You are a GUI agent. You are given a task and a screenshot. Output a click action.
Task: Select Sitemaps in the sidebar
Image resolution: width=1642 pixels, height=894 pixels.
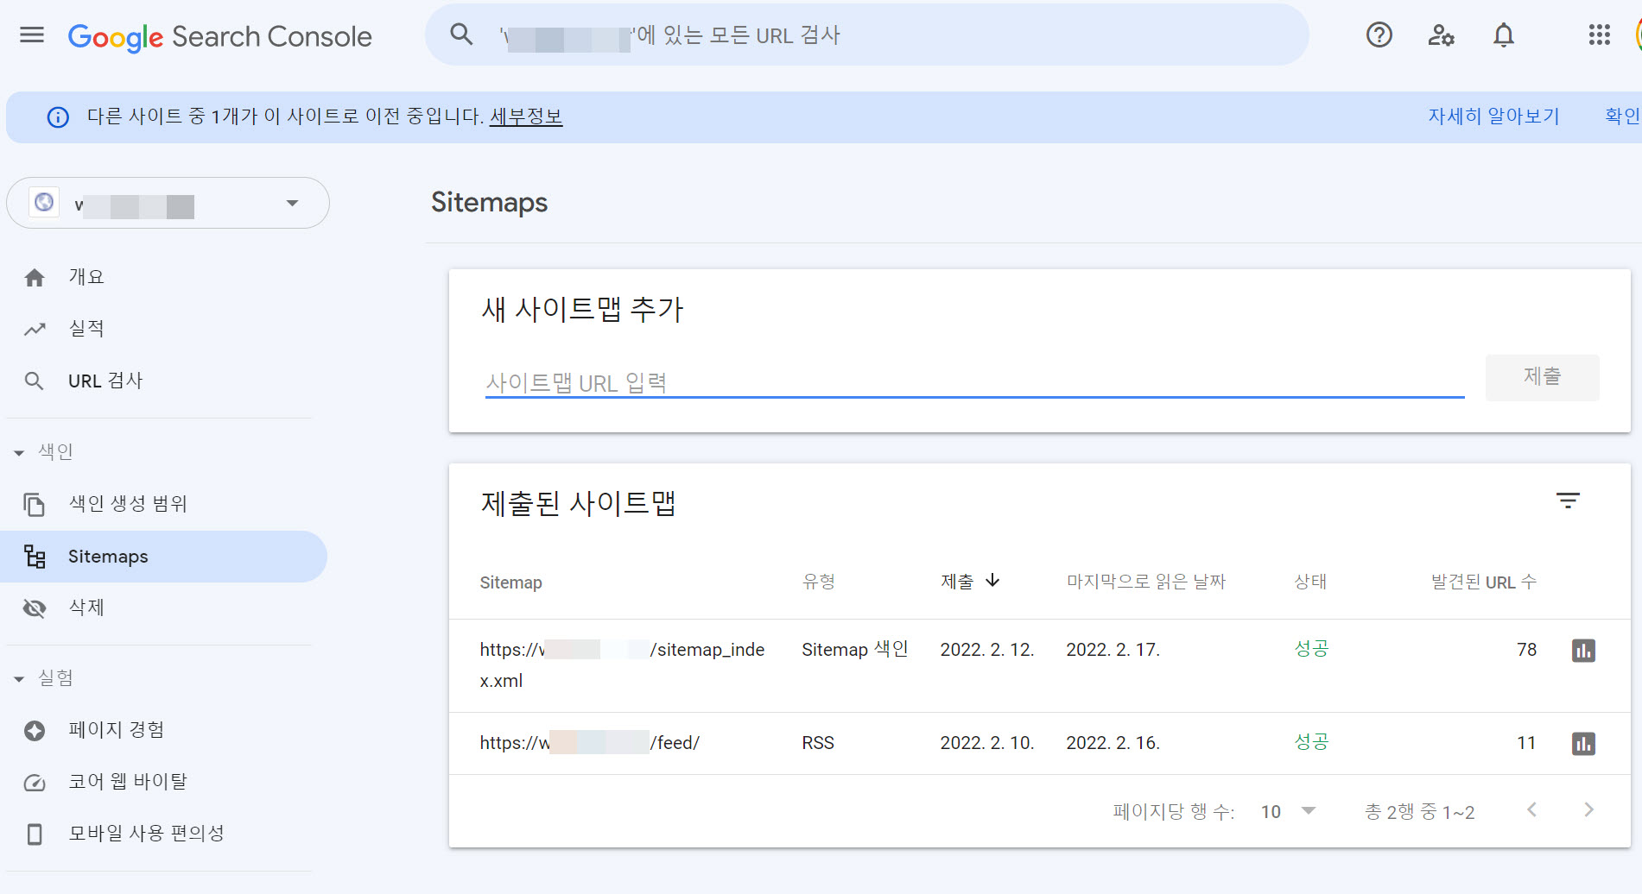108,556
